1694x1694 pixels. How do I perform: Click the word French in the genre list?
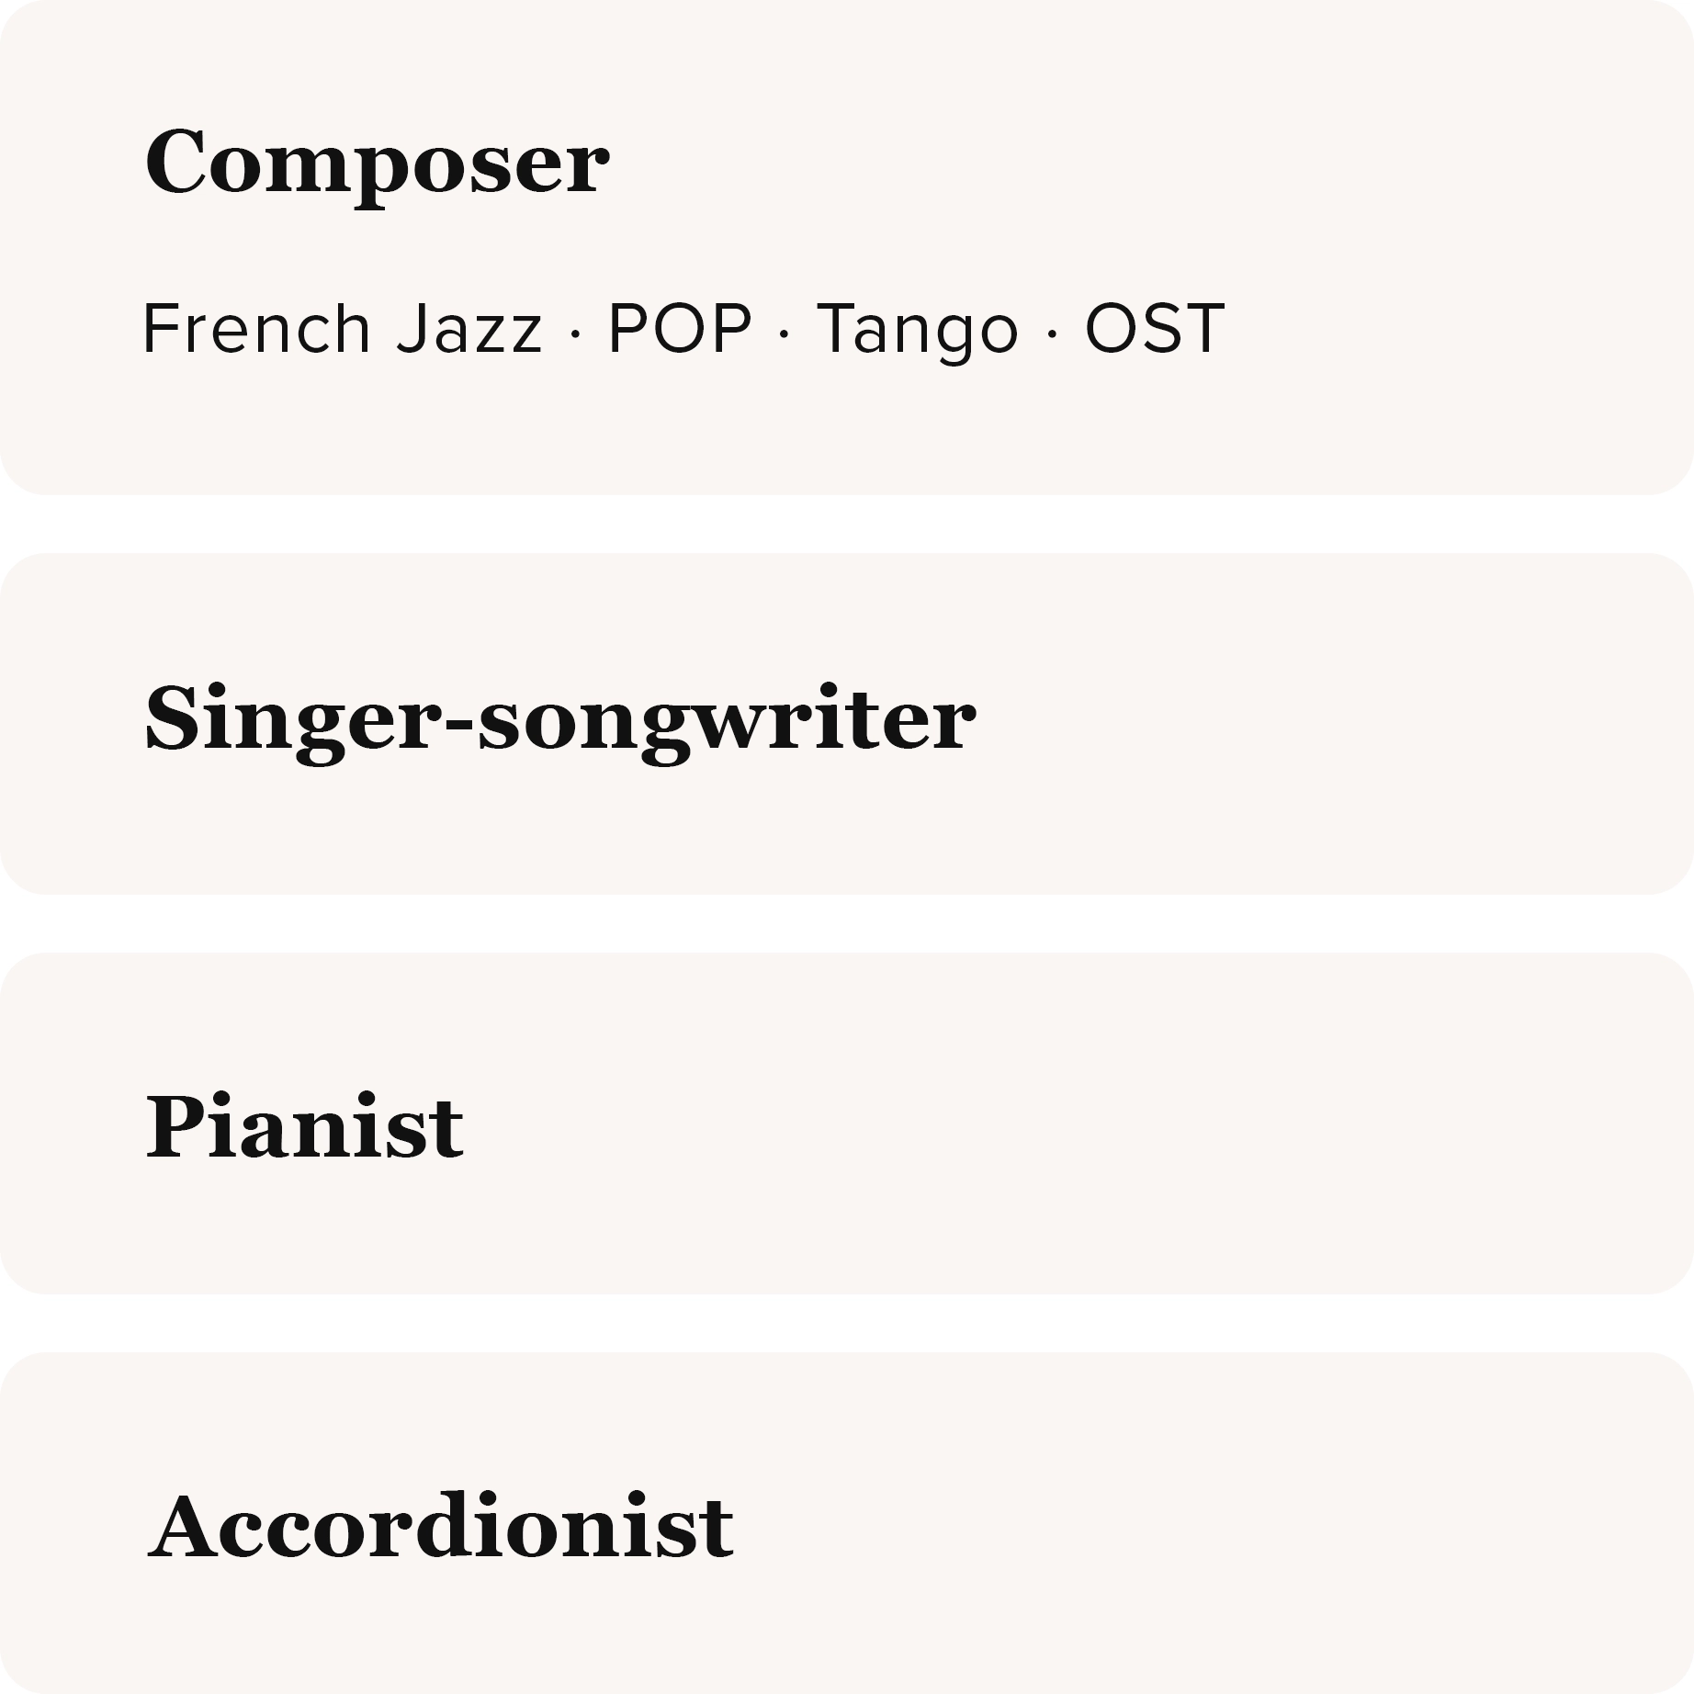tap(256, 328)
